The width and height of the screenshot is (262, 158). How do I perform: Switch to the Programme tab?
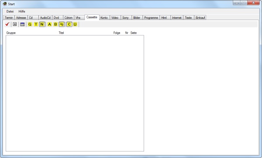[151, 17]
